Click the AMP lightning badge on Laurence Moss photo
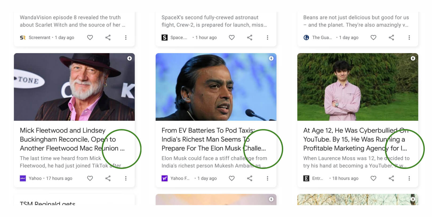The width and height of the screenshot is (432, 217). click(413, 58)
